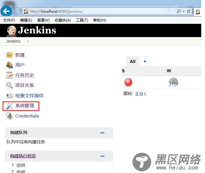Open the 新建 link
The width and height of the screenshot is (205, 173).
[20, 55]
